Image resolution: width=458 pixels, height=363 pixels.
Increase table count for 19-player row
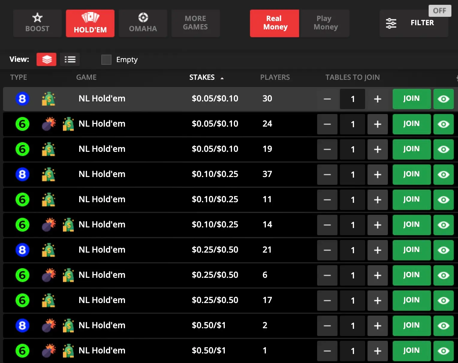pos(378,149)
